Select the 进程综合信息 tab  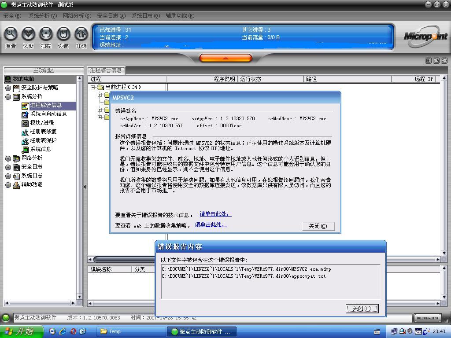point(106,70)
